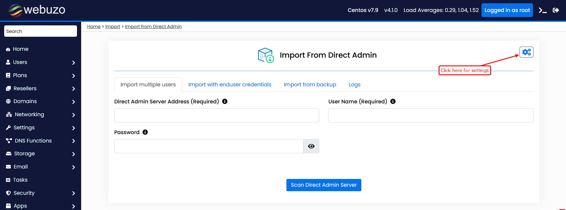Expand the Domains sidebar section
The image size is (566, 210).
pos(40,102)
